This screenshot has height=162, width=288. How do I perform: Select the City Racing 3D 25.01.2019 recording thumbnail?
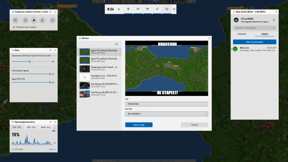(85, 86)
